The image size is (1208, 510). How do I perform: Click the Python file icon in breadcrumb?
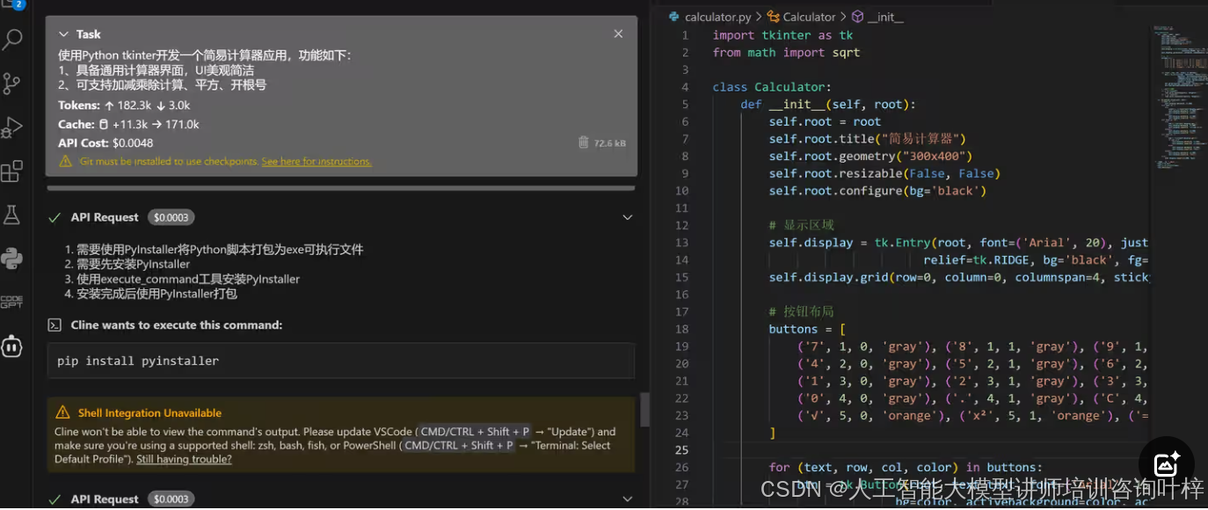pos(674,17)
